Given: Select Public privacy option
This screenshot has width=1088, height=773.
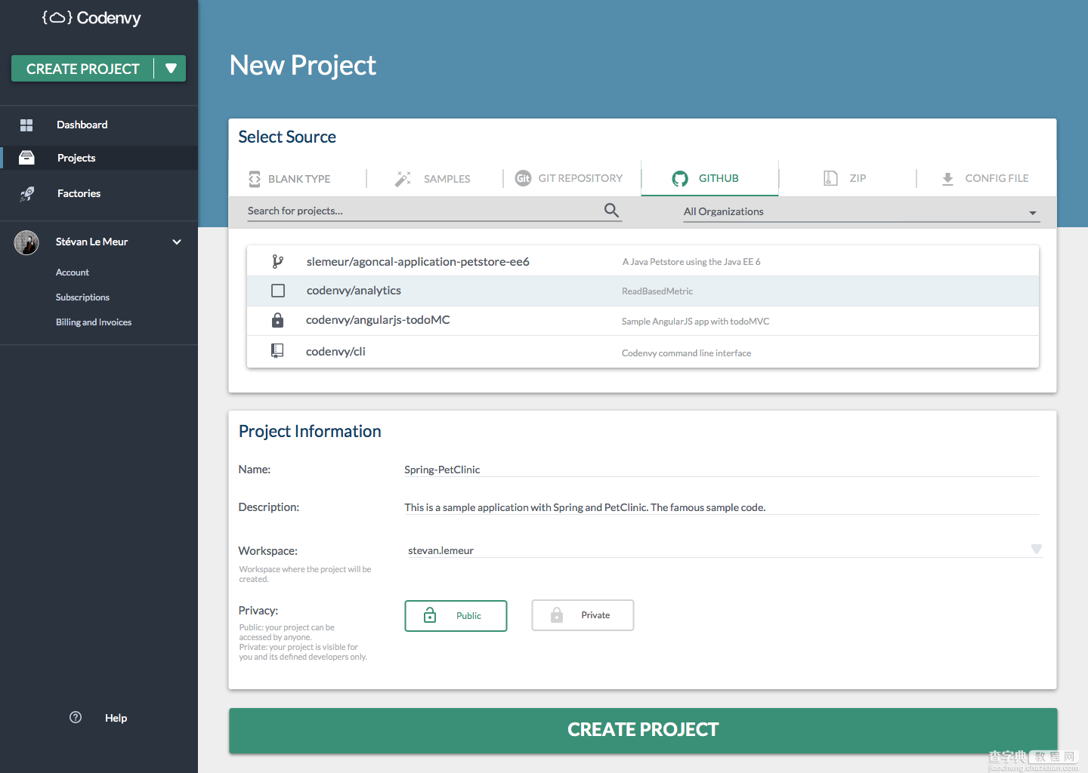Looking at the screenshot, I should 456,616.
